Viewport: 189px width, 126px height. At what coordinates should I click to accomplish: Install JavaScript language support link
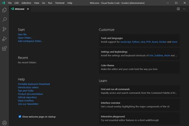point(125,42)
